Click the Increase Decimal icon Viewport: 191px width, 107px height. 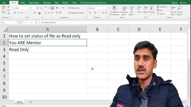[103, 12]
